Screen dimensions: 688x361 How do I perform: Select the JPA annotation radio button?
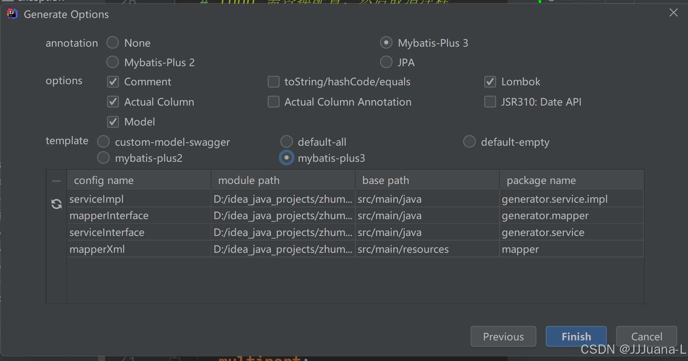386,62
